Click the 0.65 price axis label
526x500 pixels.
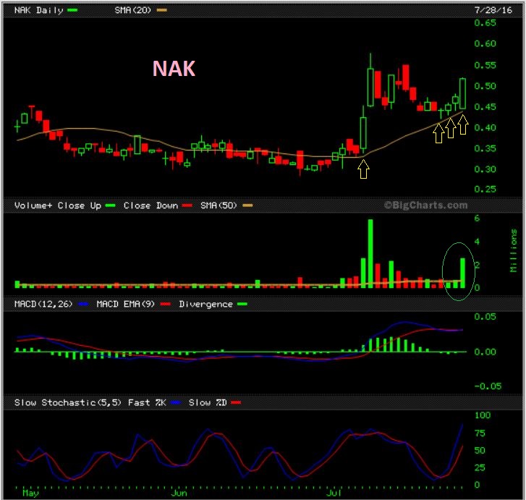pyautogui.click(x=485, y=23)
